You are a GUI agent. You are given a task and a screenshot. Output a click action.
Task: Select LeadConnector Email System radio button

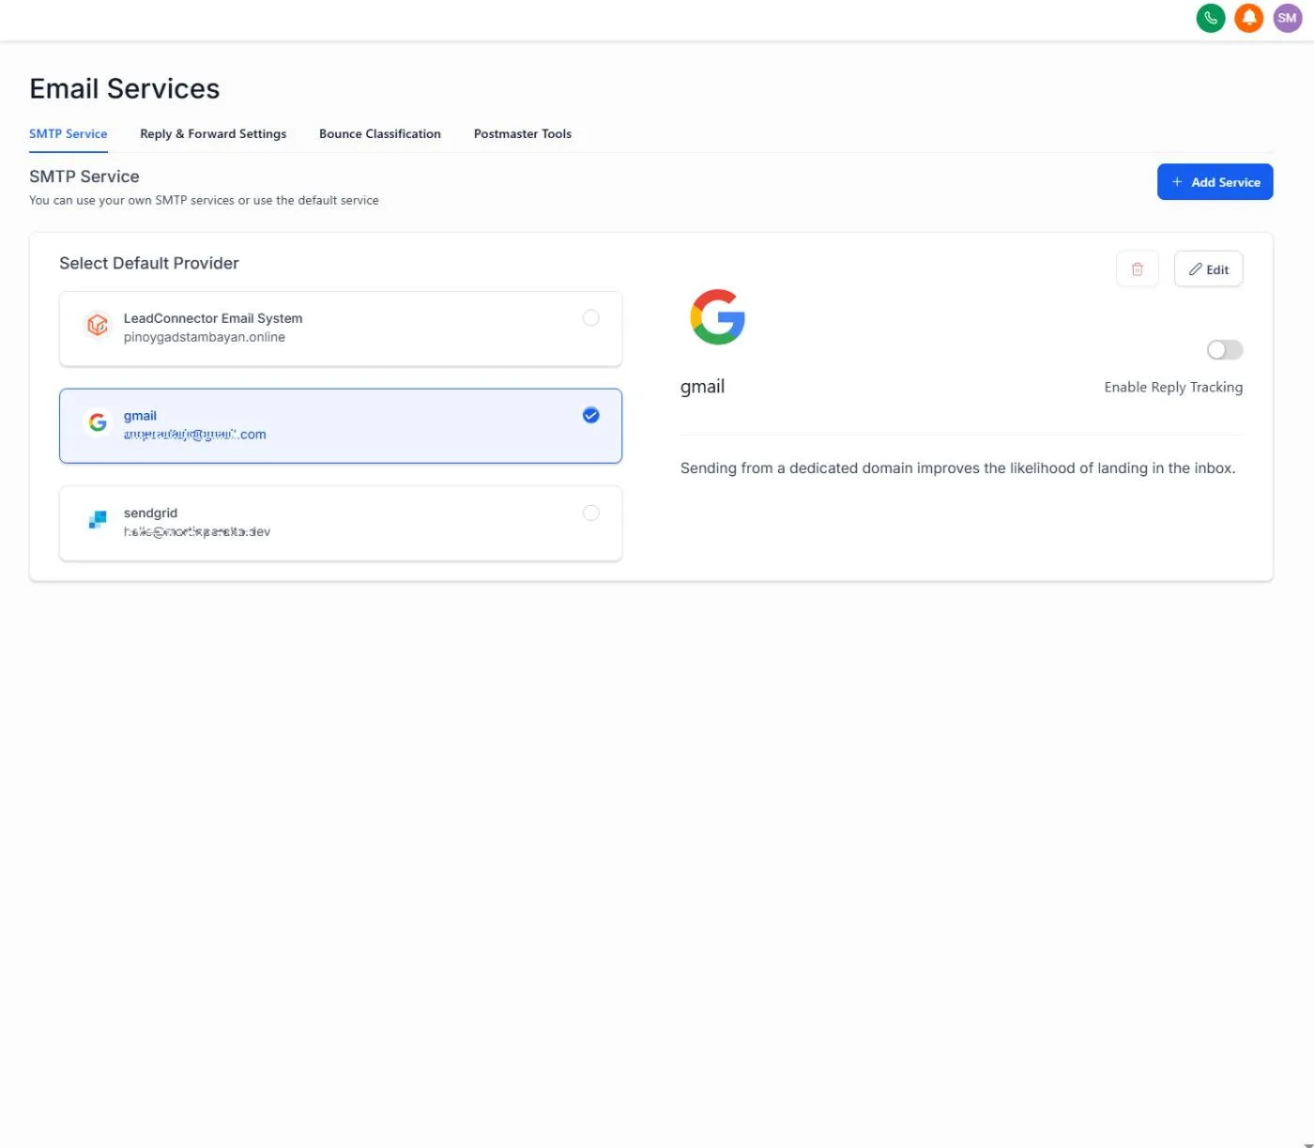(591, 318)
